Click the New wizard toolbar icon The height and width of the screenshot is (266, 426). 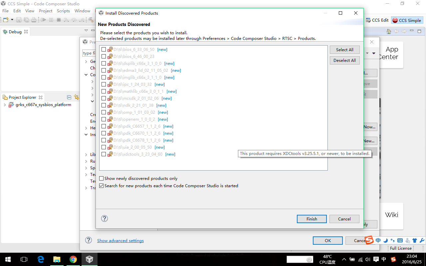point(6,20)
